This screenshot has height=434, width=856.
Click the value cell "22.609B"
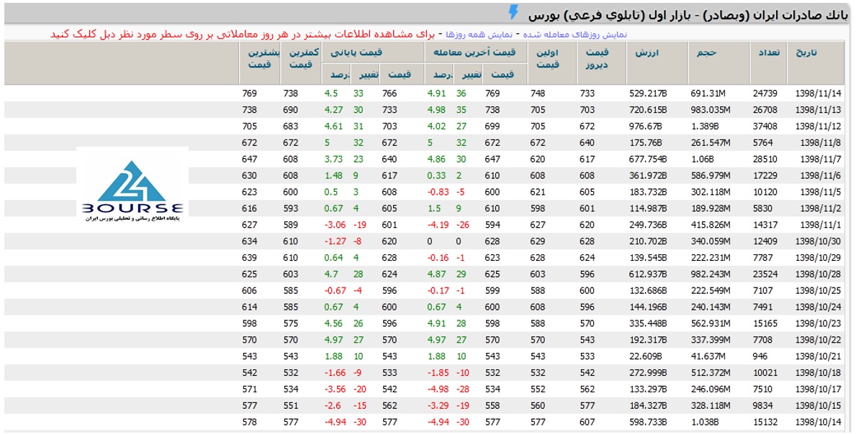[645, 356]
